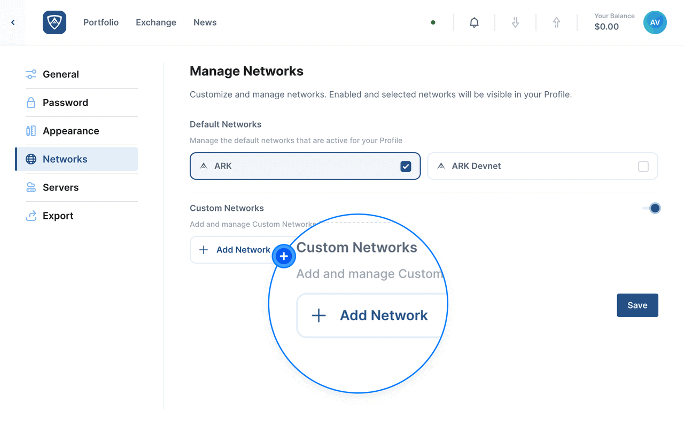
Task: Enable the ARK Devnet checkbox
Action: pyautogui.click(x=643, y=167)
